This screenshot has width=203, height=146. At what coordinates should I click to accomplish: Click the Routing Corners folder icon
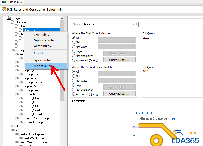pyautogui.click(x=17, y=78)
